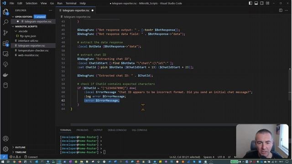Switch to the Problems panel tab

click(x=82, y=130)
